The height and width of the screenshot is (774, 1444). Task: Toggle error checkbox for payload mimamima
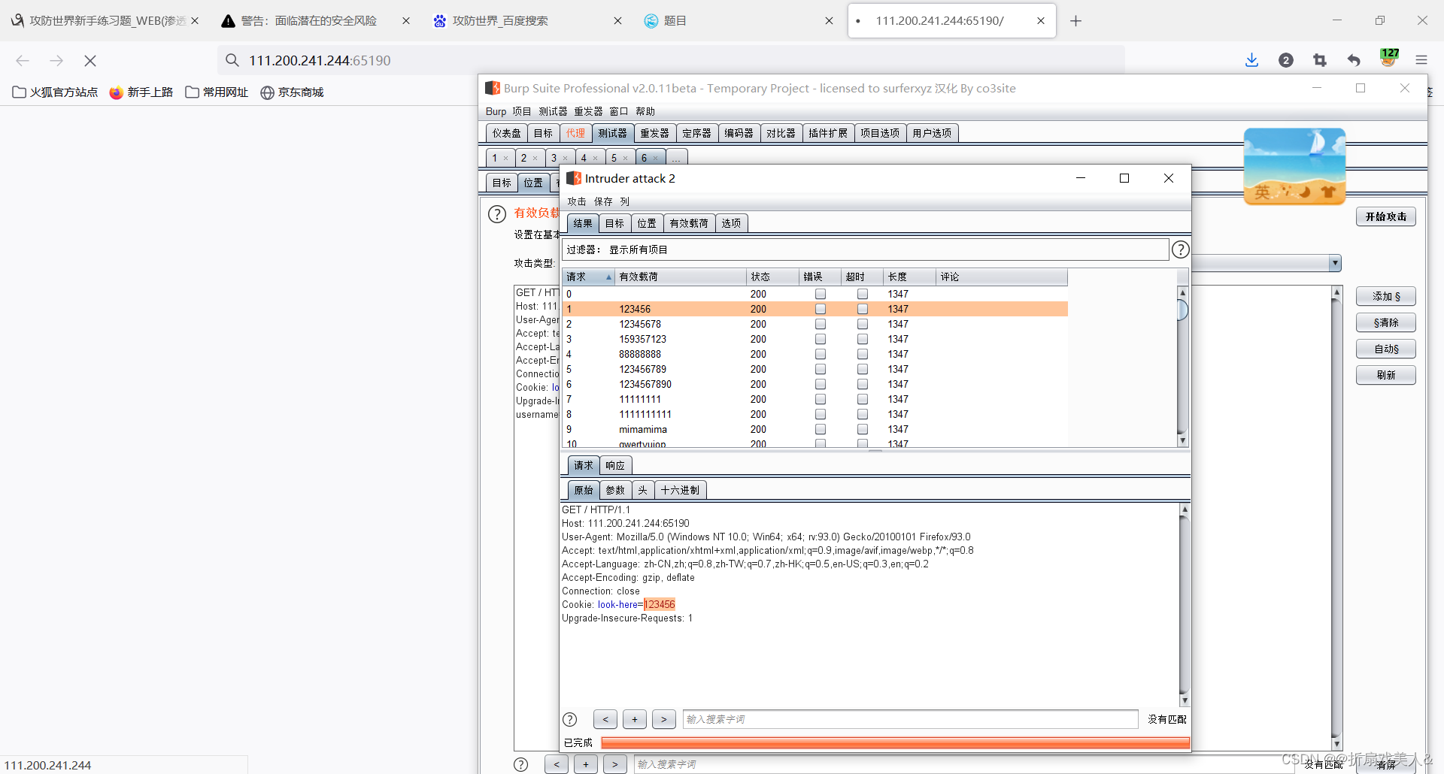pyautogui.click(x=821, y=429)
